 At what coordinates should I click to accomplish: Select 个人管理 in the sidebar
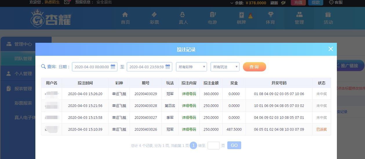tap(23, 74)
